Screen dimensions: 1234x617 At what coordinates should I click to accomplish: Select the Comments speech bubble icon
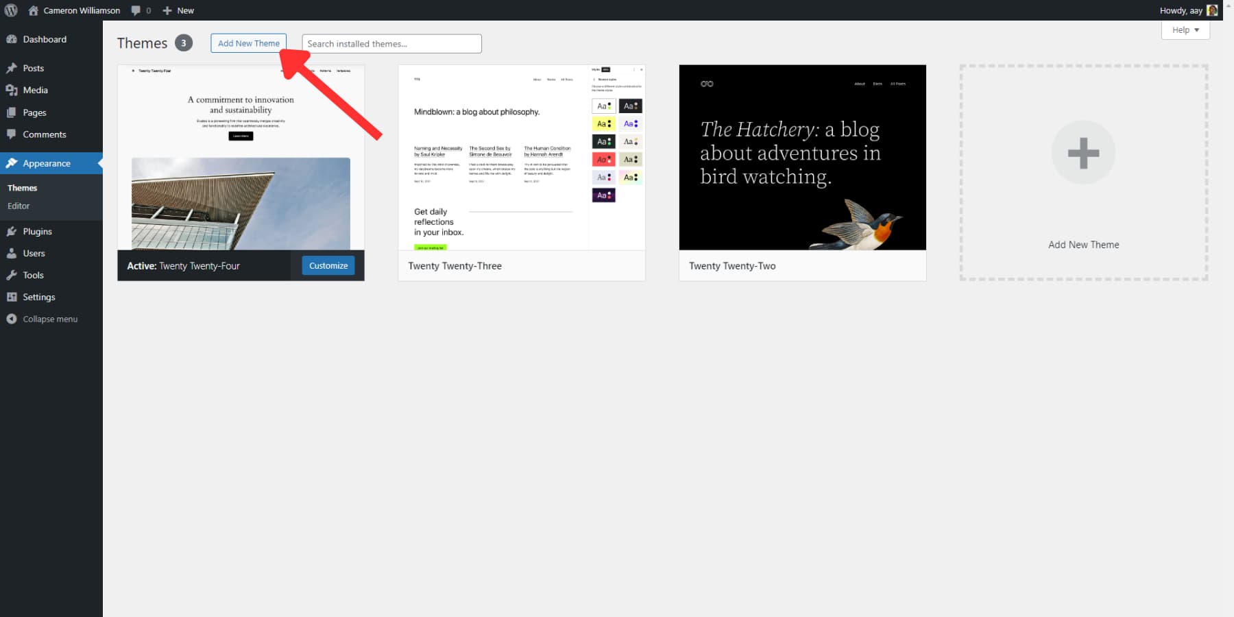click(x=12, y=134)
